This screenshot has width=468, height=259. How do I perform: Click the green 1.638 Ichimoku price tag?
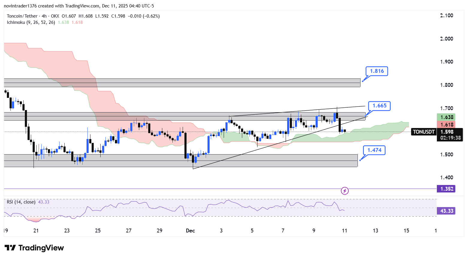(446, 117)
